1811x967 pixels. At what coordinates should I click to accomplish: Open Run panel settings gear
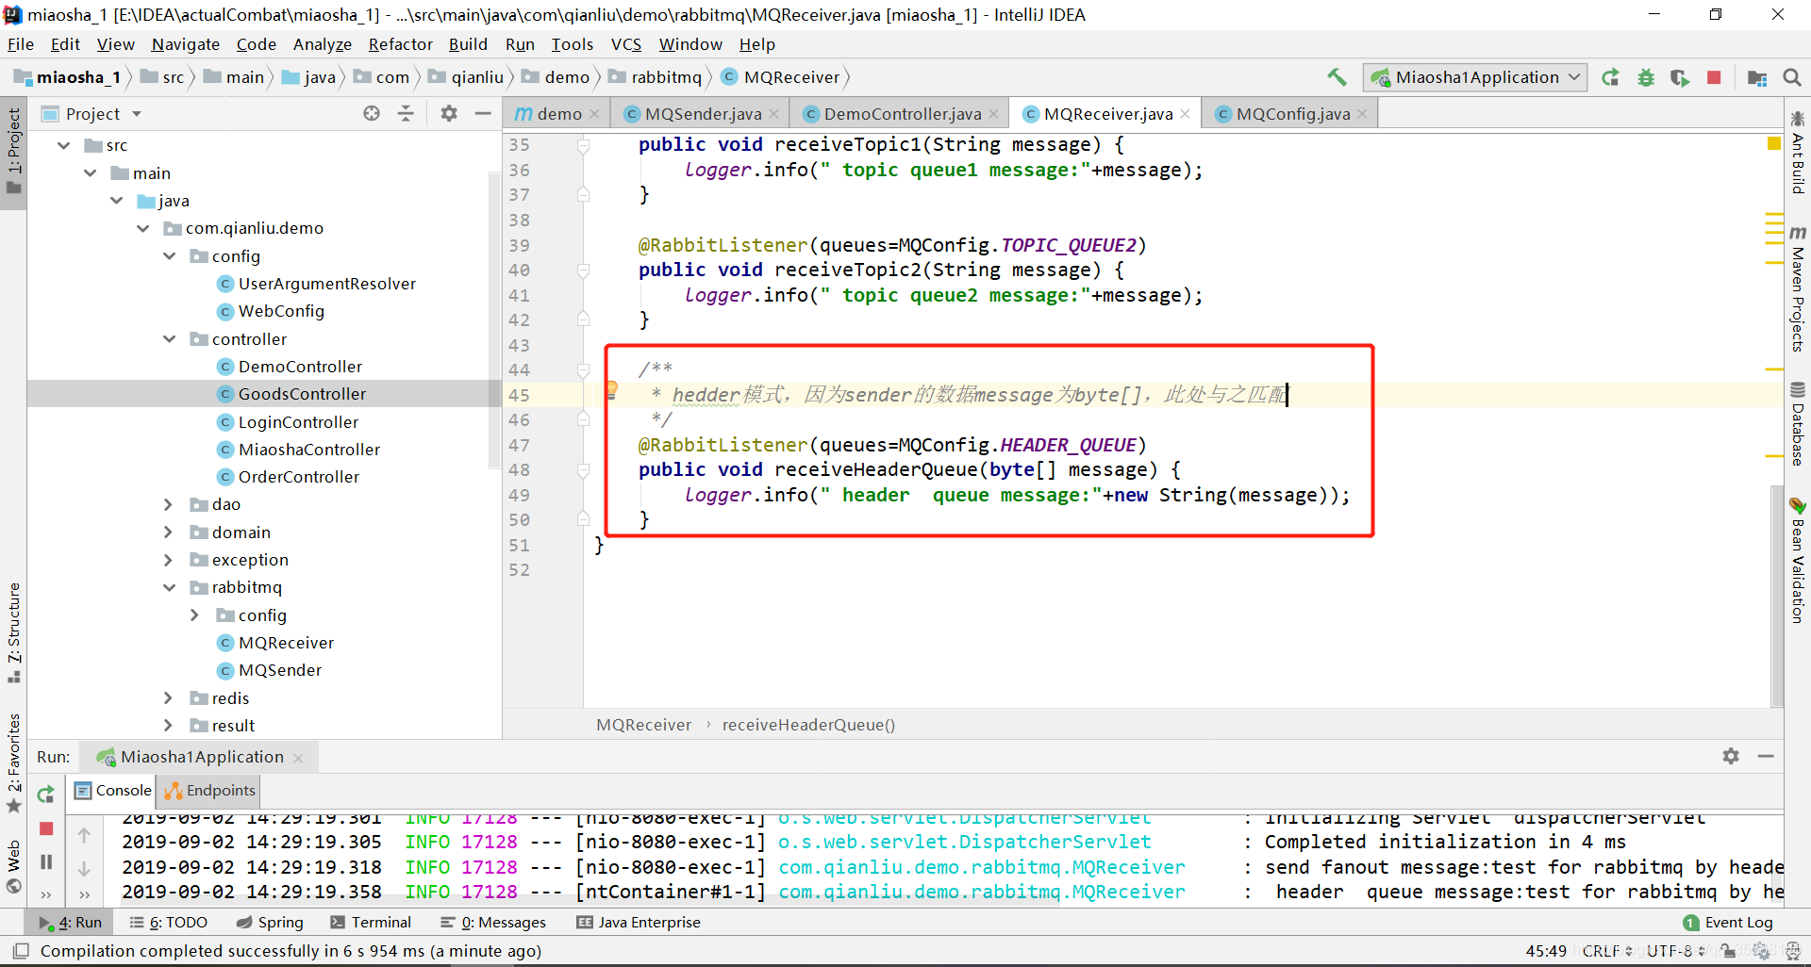pos(1731,756)
